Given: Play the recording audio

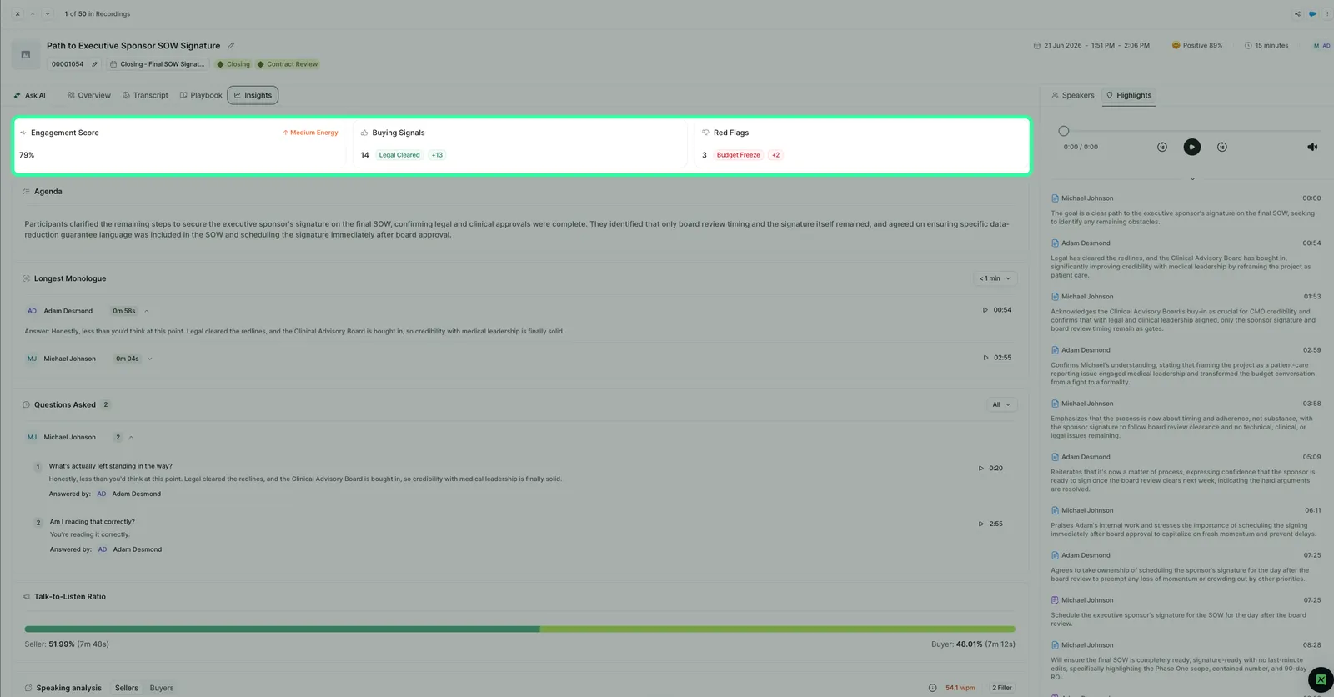Looking at the screenshot, I should [x=1192, y=148].
